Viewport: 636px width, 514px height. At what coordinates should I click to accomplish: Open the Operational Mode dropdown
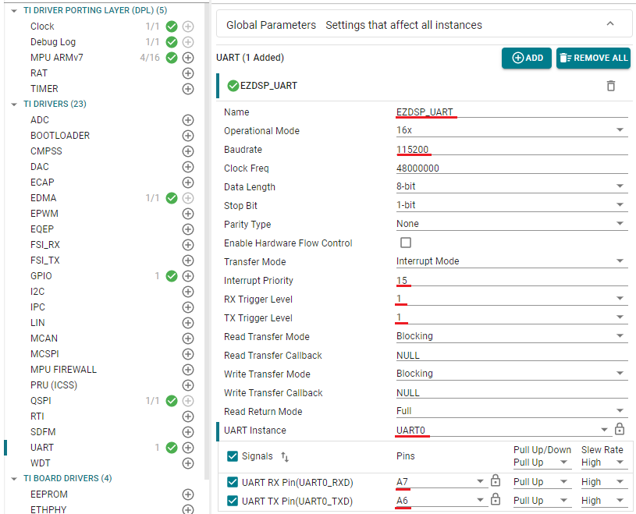click(510, 131)
